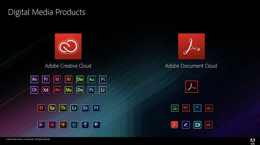This screenshot has height=145, width=260.
Task: Select the After Effects (Ae) icon
Action: point(34,79)
